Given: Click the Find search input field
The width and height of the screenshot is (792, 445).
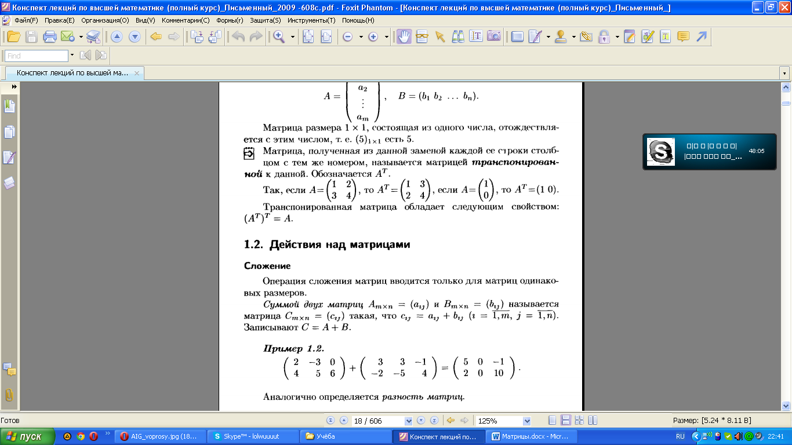Looking at the screenshot, I should (x=37, y=56).
